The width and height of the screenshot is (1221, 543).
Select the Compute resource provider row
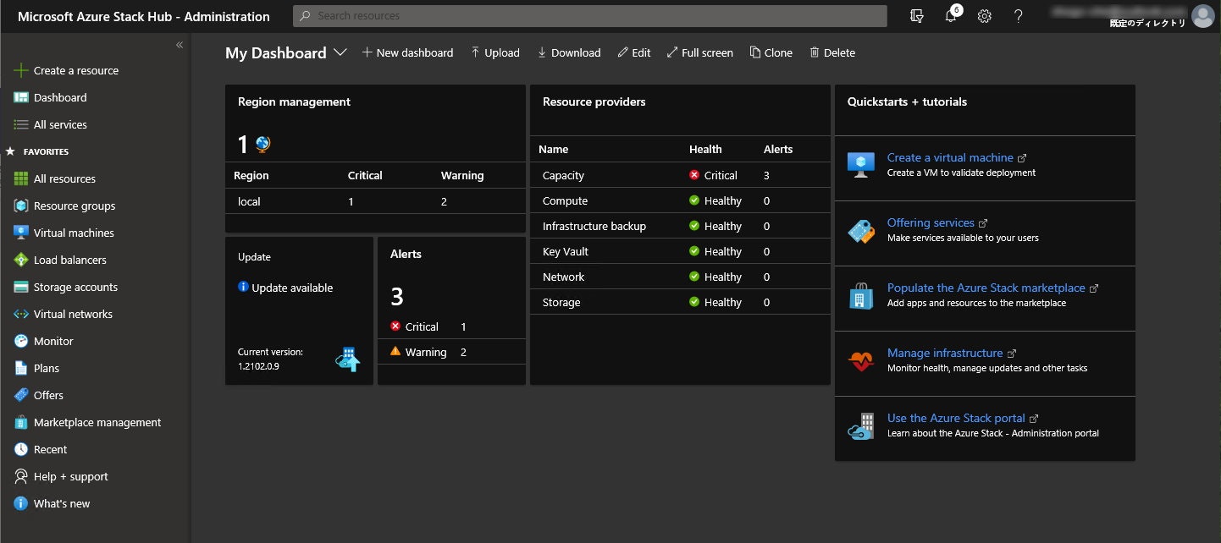680,200
